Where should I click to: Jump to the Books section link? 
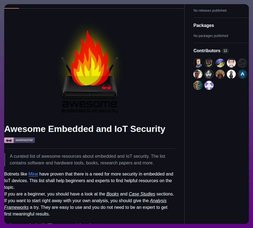(x=113, y=194)
